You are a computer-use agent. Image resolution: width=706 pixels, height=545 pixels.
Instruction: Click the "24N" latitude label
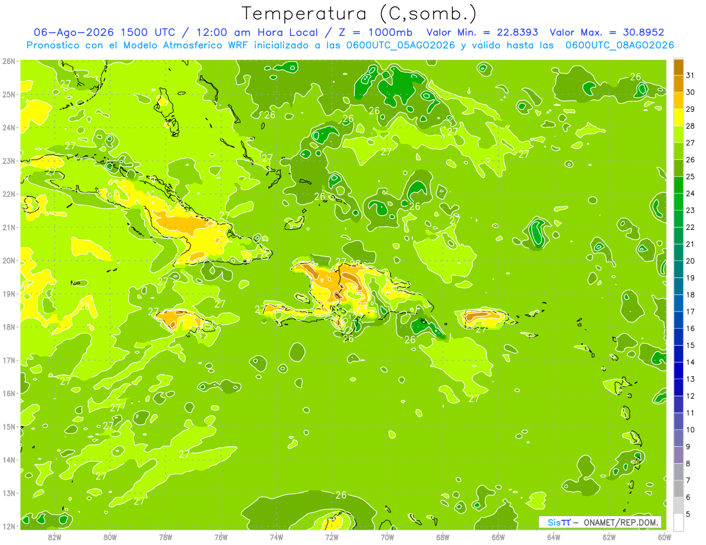9,128
